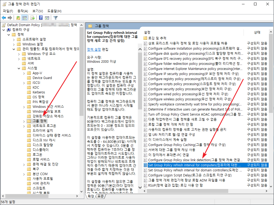This screenshot has width=274, height=205.
Task: Select Configure folder redirection policy processing row
Action: [206, 64]
